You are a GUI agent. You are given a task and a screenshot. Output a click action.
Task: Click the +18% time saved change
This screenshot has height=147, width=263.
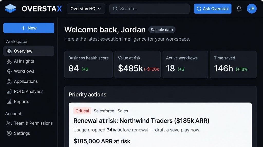(241, 69)
